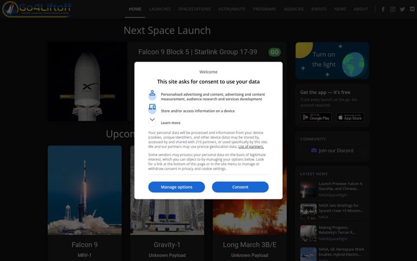417x261 pixels.
Task: Click Join our Discord button
Action: tap(332, 150)
